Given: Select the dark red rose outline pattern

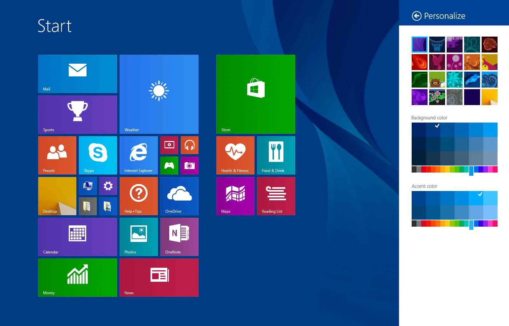Looking at the screenshot, I should pyautogui.click(x=490, y=45).
